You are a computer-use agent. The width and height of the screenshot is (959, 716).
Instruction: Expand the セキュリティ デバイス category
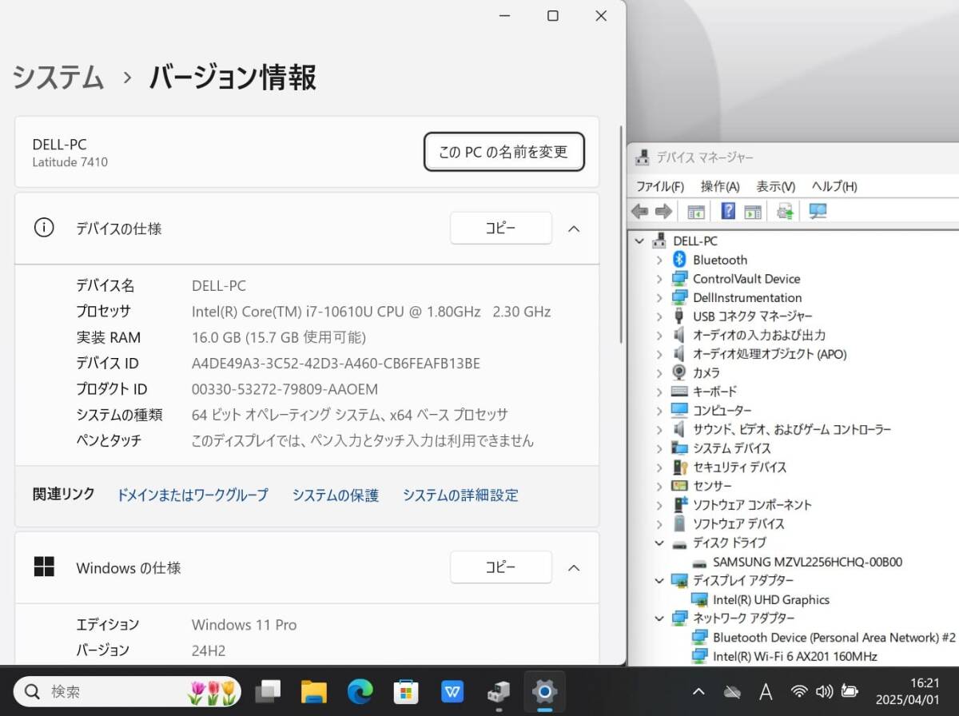click(659, 467)
